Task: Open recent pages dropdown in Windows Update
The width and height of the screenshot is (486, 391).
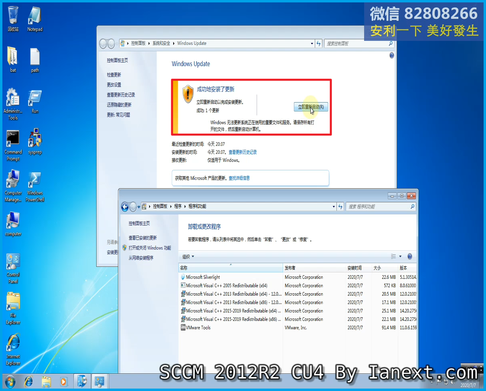Action: pyautogui.click(x=117, y=44)
